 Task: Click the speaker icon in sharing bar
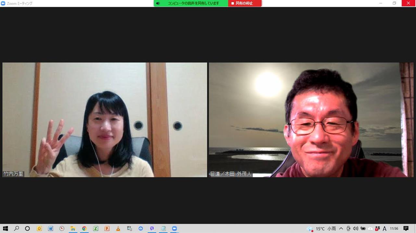158,4
